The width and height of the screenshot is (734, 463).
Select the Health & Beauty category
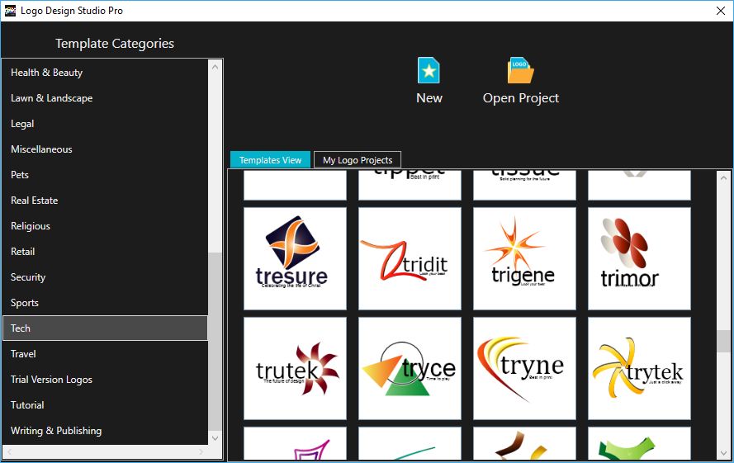(x=46, y=73)
